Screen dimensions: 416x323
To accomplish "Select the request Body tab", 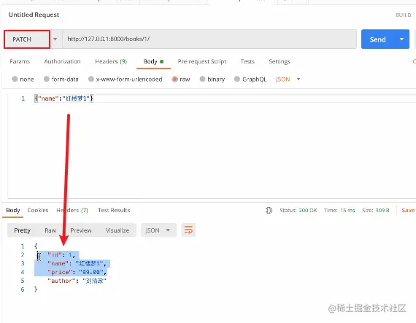I will click(x=153, y=61).
